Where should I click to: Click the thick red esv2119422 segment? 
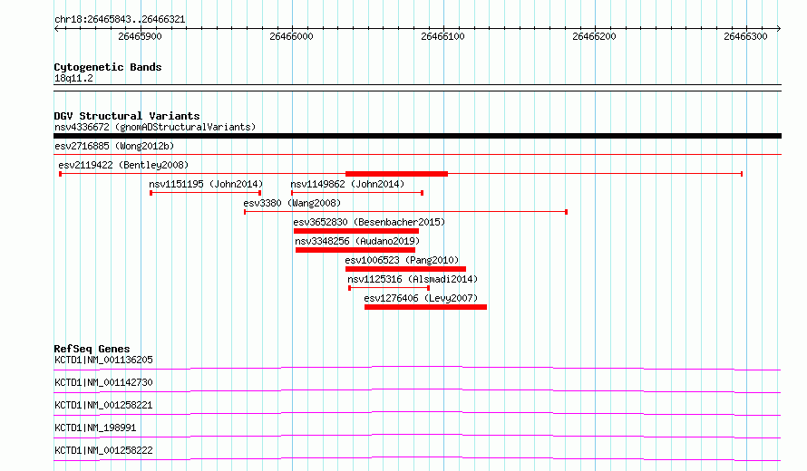[x=396, y=174]
